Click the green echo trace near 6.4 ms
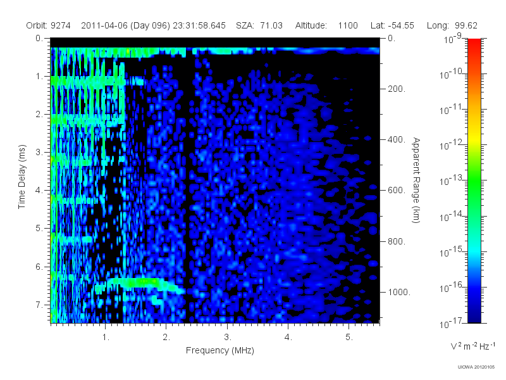The image size is (506, 380). point(140,282)
